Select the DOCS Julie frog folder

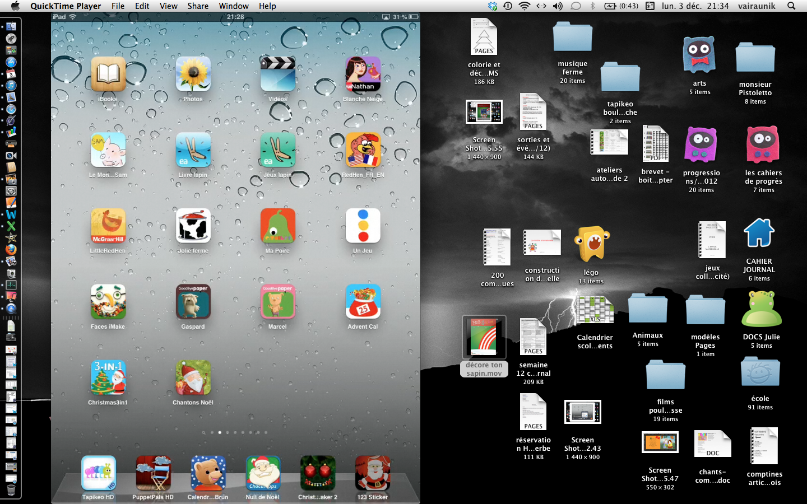[x=761, y=309]
